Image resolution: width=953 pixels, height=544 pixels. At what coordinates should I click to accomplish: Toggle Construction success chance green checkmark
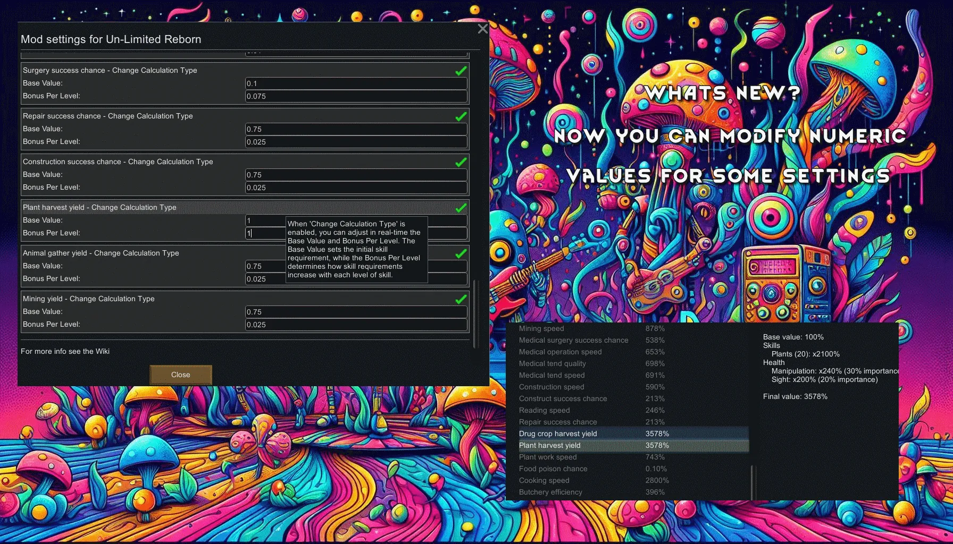[x=461, y=162]
